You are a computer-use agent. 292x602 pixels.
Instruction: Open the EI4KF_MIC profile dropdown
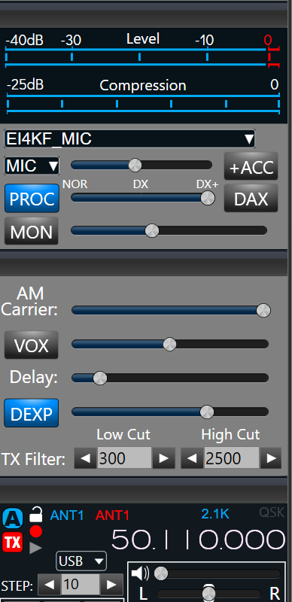129,138
